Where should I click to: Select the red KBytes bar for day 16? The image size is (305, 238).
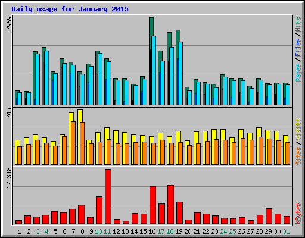152,205
